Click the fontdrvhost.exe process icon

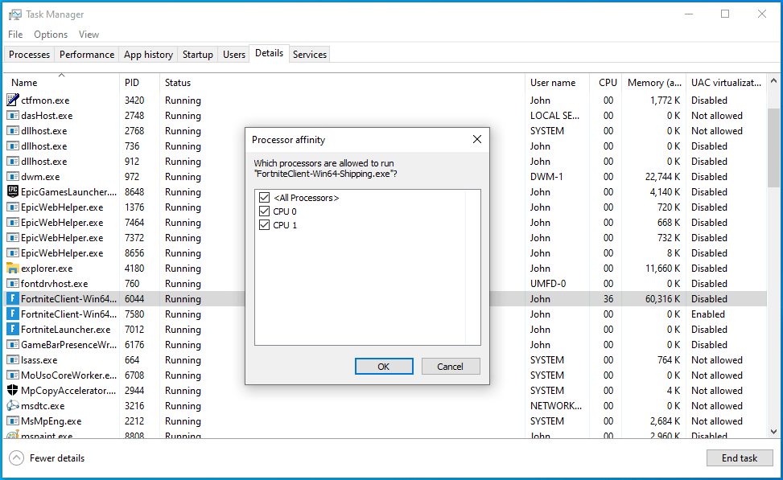tap(13, 283)
